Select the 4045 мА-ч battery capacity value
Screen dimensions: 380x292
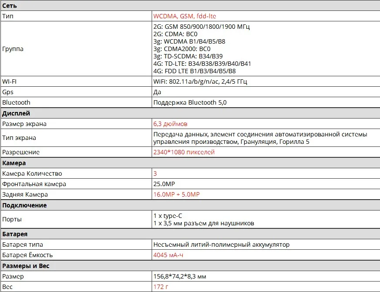168,255
